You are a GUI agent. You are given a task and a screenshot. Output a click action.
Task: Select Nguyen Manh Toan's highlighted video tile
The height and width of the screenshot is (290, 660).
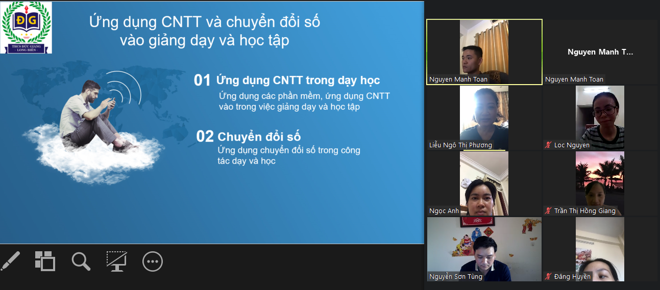tap(484, 51)
